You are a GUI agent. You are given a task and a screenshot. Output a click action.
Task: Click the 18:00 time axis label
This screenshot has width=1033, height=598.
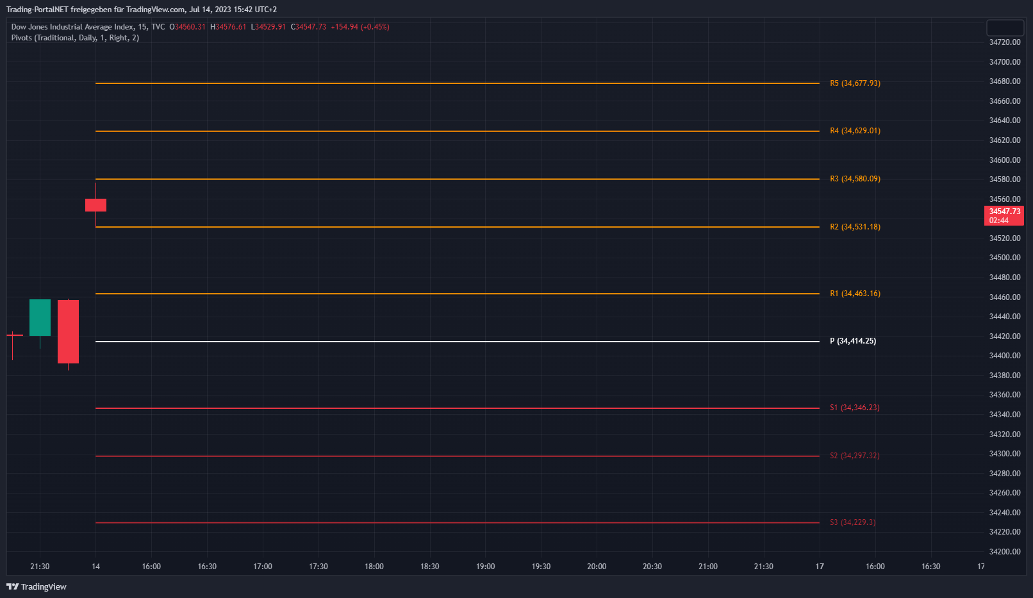[374, 567]
